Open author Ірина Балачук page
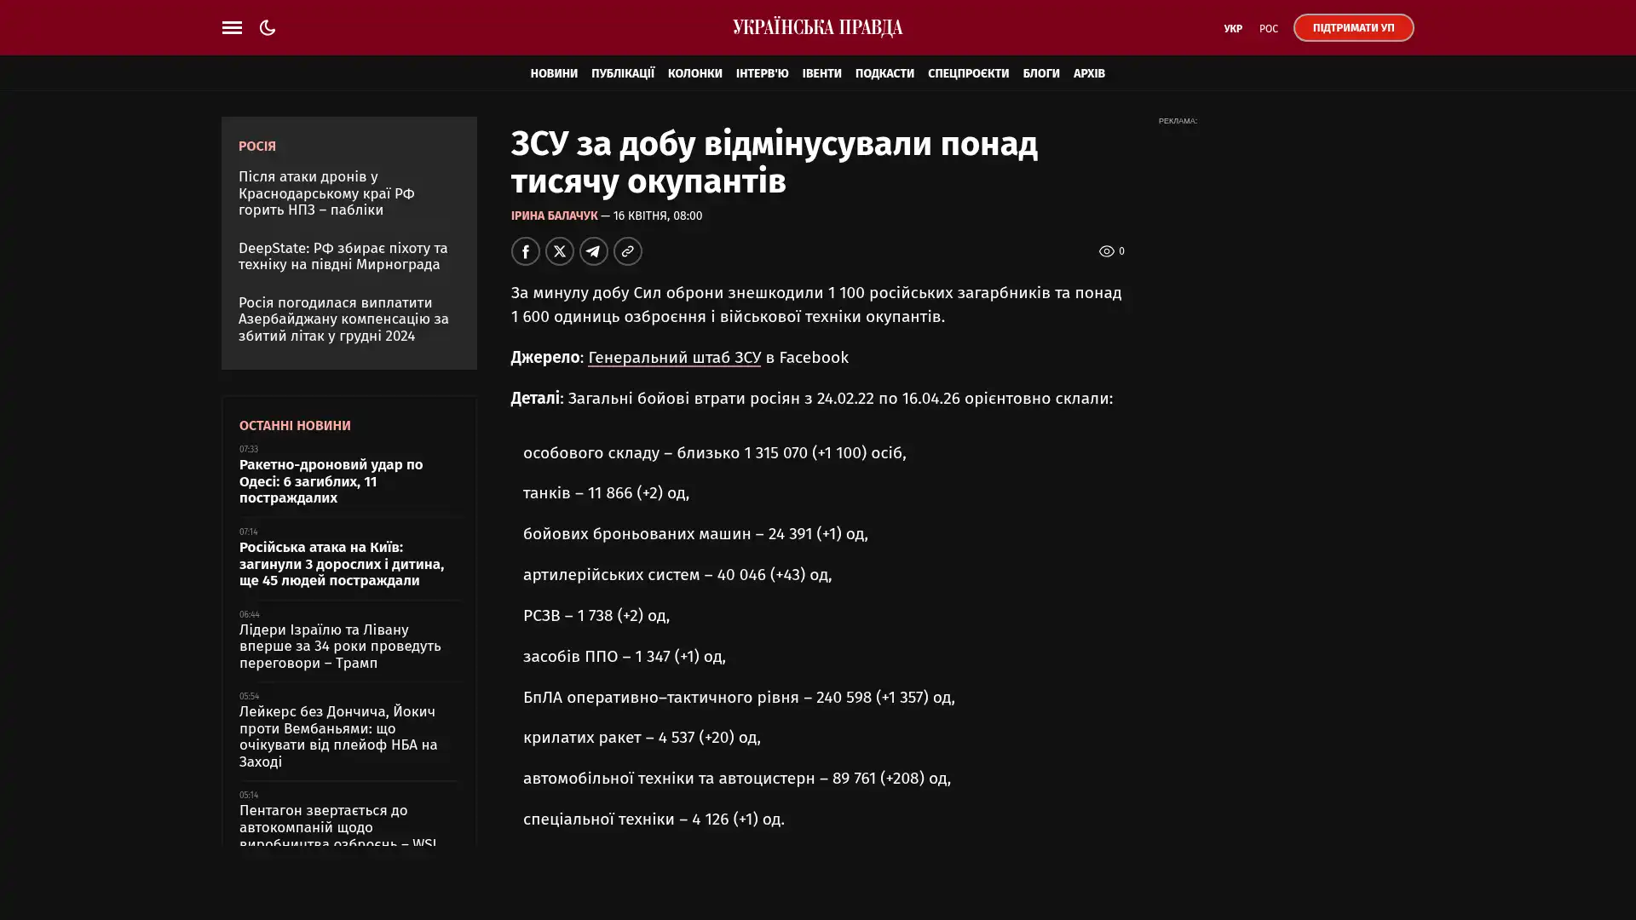Image resolution: width=1636 pixels, height=920 pixels. point(554,216)
